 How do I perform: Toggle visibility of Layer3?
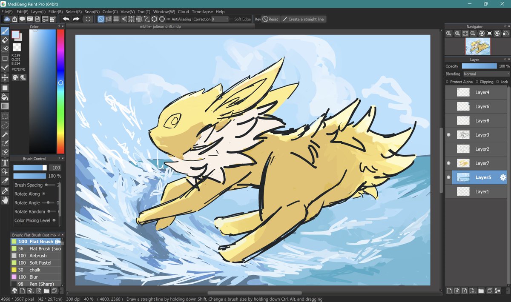point(448,135)
